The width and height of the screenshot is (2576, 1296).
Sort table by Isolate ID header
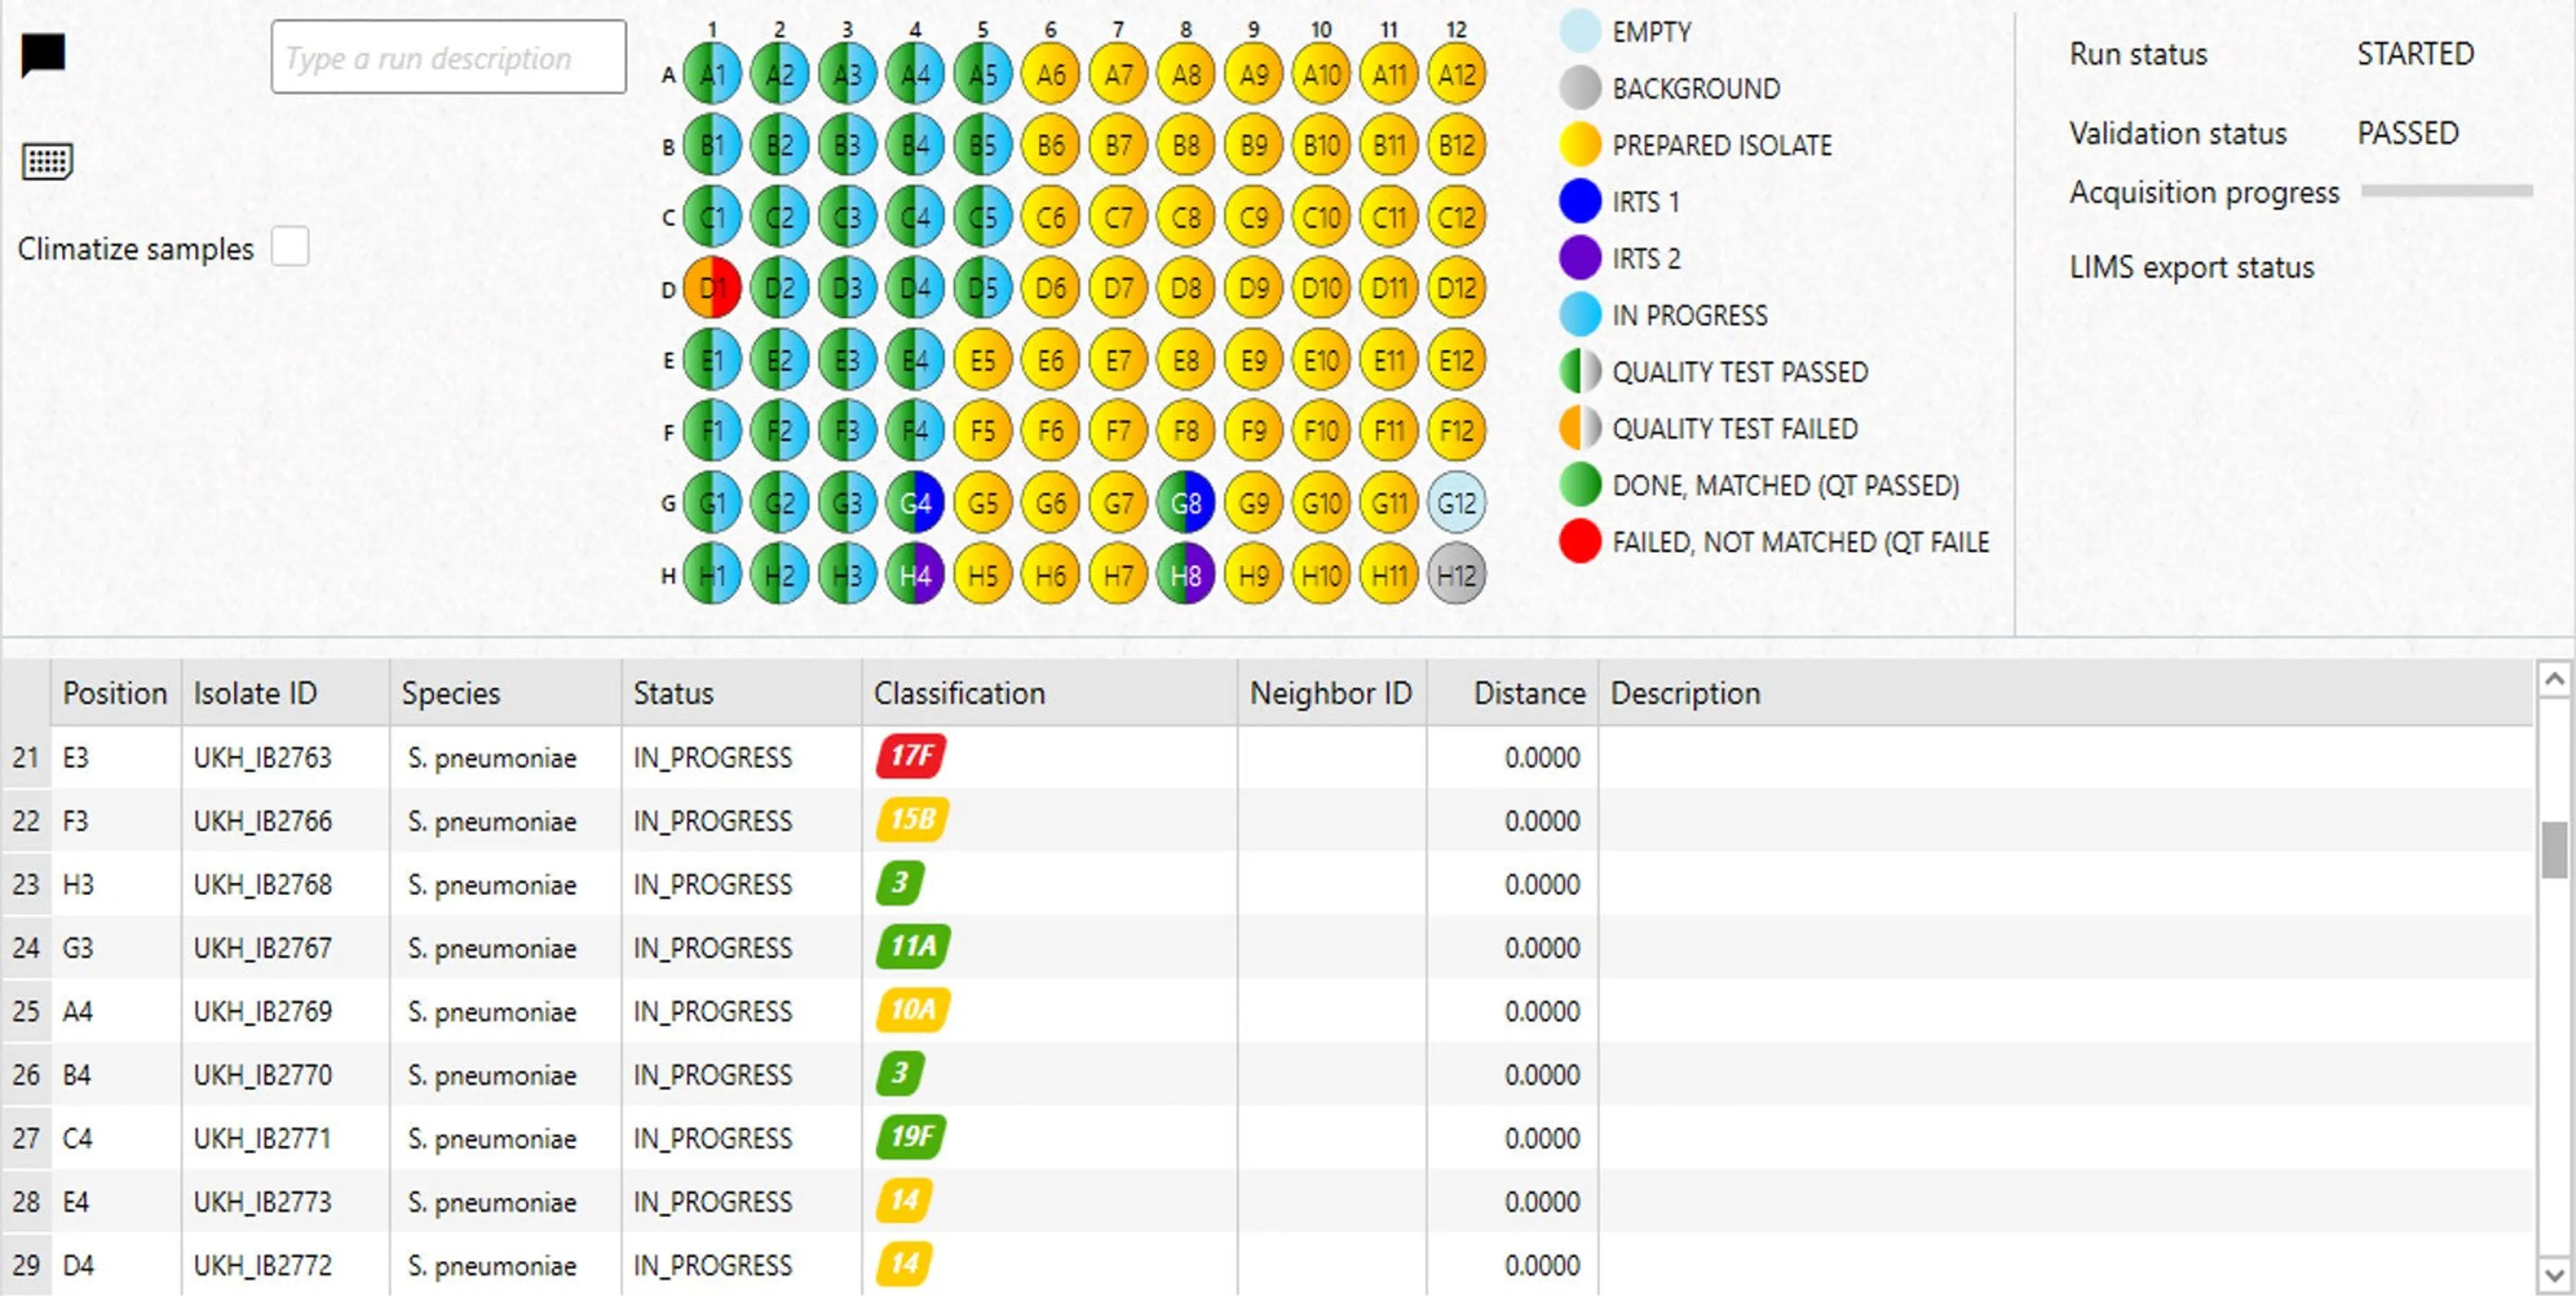[x=285, y=693]
